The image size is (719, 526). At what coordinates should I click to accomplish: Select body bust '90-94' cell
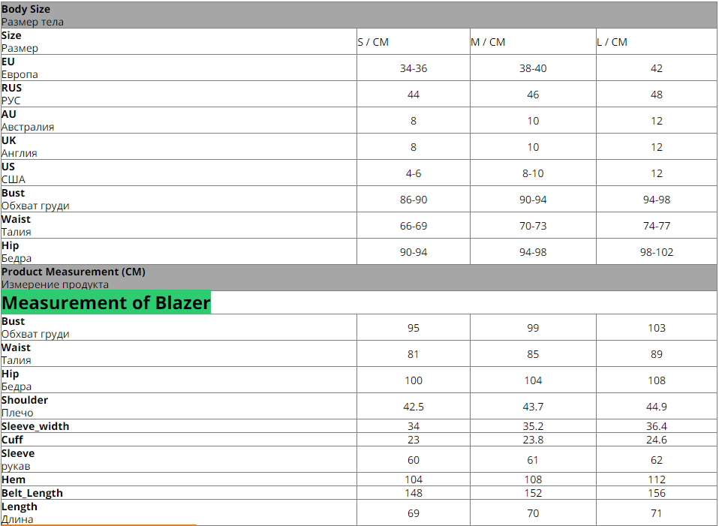click(x=534, y=200)
